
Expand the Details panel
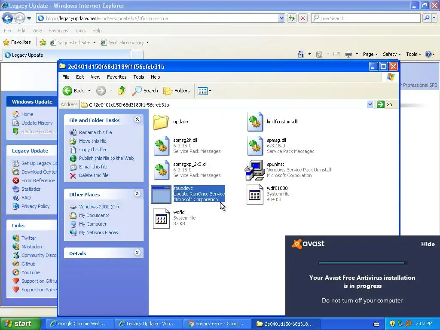(x=137, y=253)
